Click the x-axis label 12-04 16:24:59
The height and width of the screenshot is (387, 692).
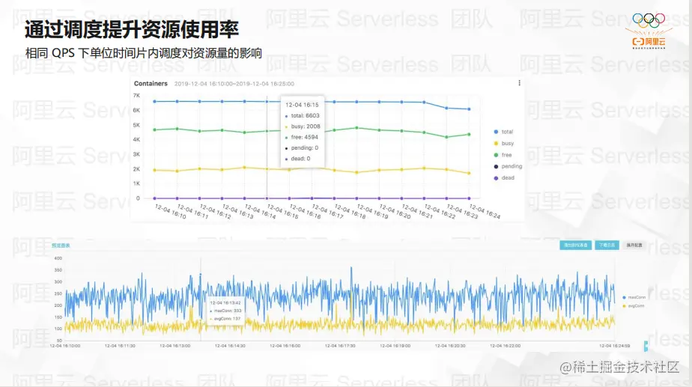(x=615, y=346)
